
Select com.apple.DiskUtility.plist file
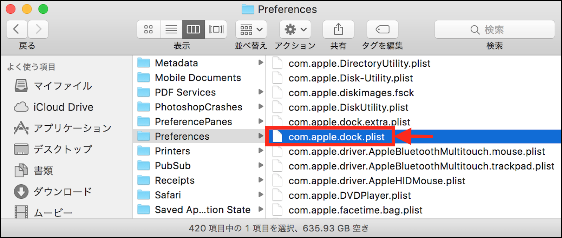tap(348, 107)
